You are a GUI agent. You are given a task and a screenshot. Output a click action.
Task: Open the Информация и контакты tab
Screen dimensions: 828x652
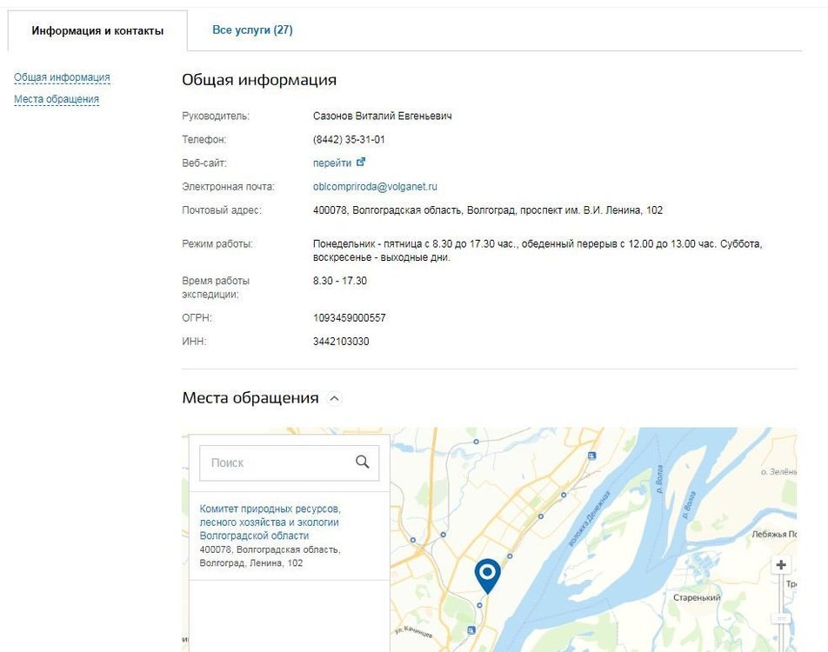click(97, 31)
